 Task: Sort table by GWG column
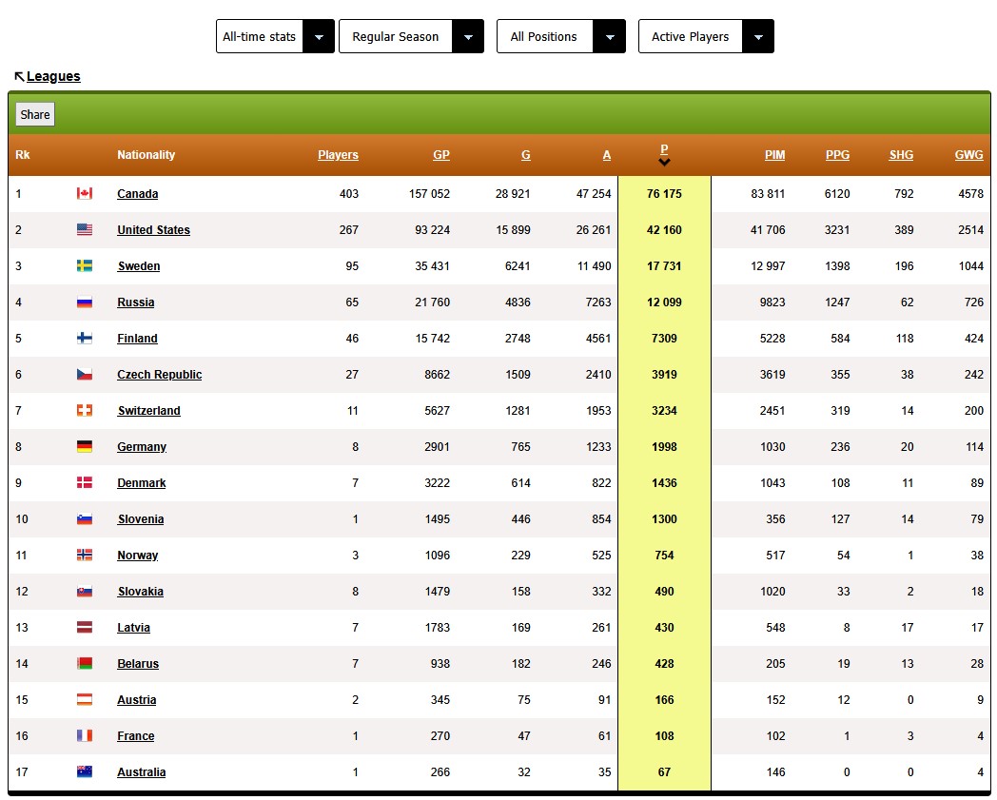tap(968, 154)
